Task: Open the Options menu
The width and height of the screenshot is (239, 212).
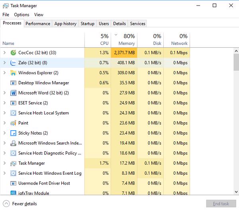Action: coord(22,15)
